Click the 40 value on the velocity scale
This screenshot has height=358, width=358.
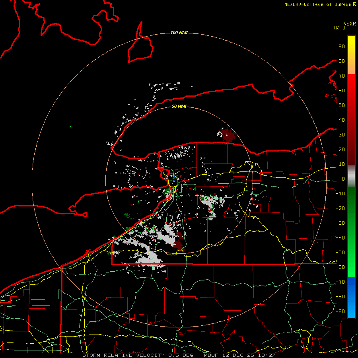tap(342, 120)
